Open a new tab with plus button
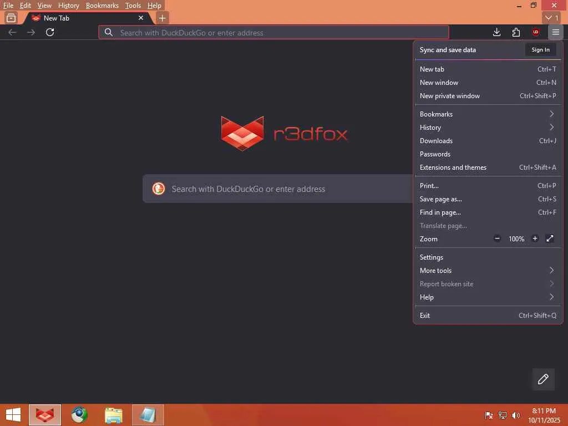 (163, 18)
